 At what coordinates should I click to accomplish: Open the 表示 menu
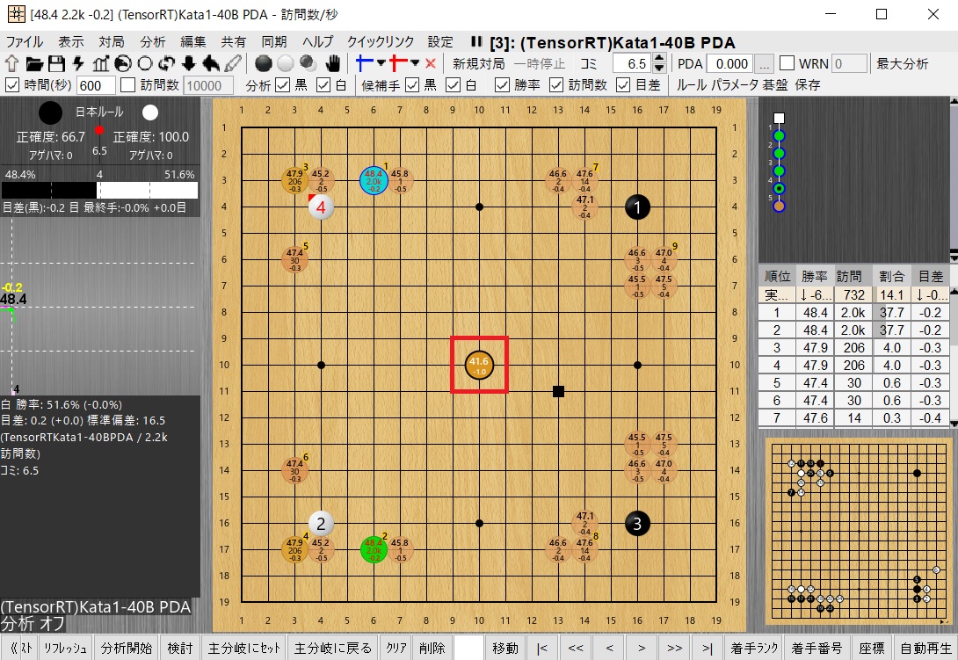(71, 41)
